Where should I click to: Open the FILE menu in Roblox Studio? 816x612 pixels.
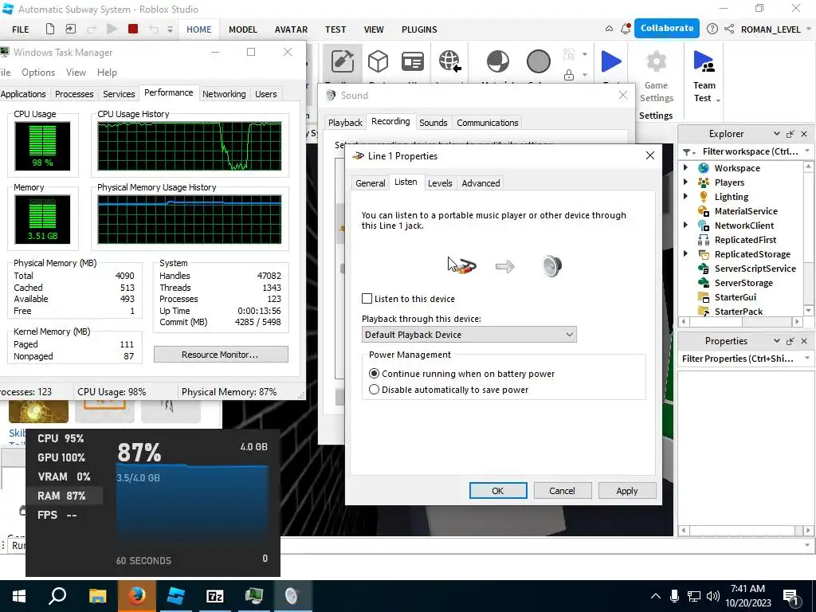(20, 29)
